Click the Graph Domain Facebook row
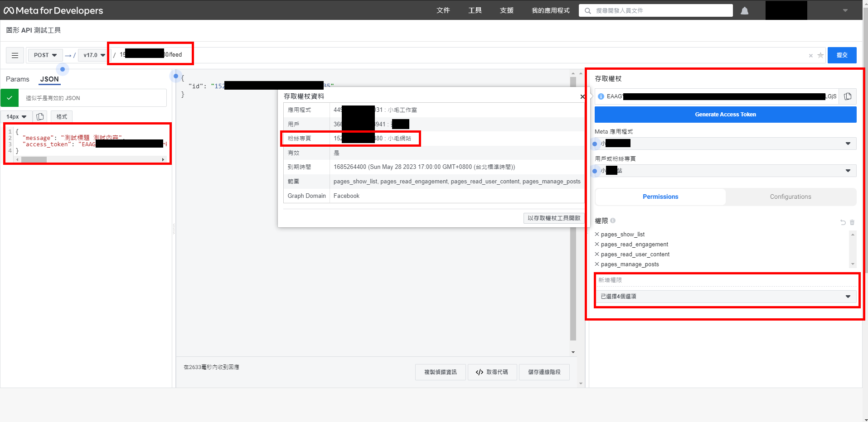The width and height of the screenshot is (868, 422). 434,196
